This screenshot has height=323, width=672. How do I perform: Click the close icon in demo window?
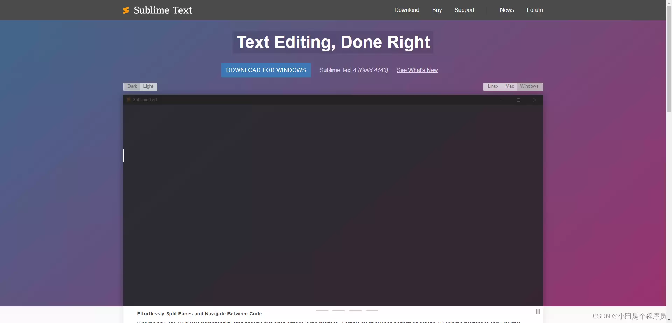(x=534, y=100)
